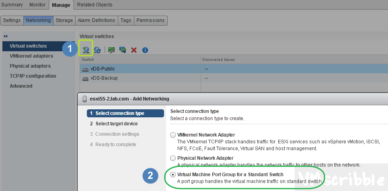Click the migrate networking icon

coord(123,50)
